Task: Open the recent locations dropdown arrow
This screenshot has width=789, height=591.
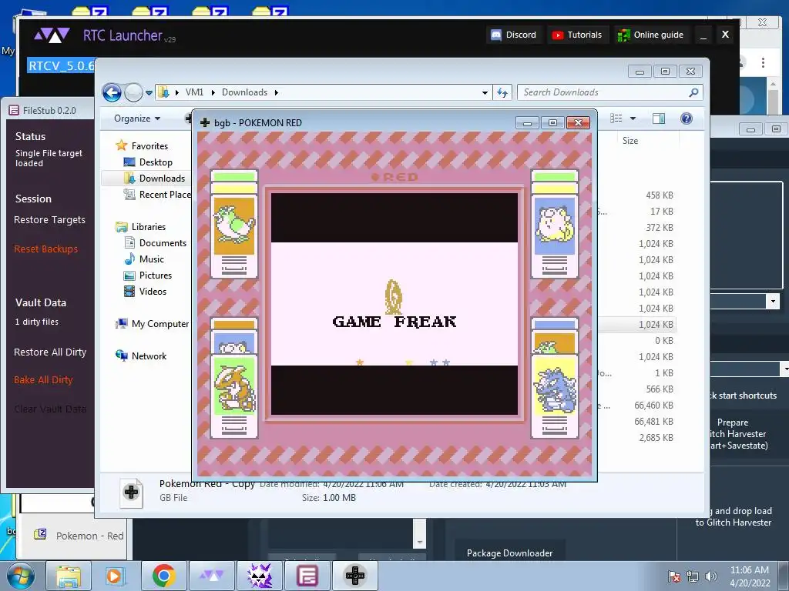Action: pyautogui.click(x=149, y=93)
